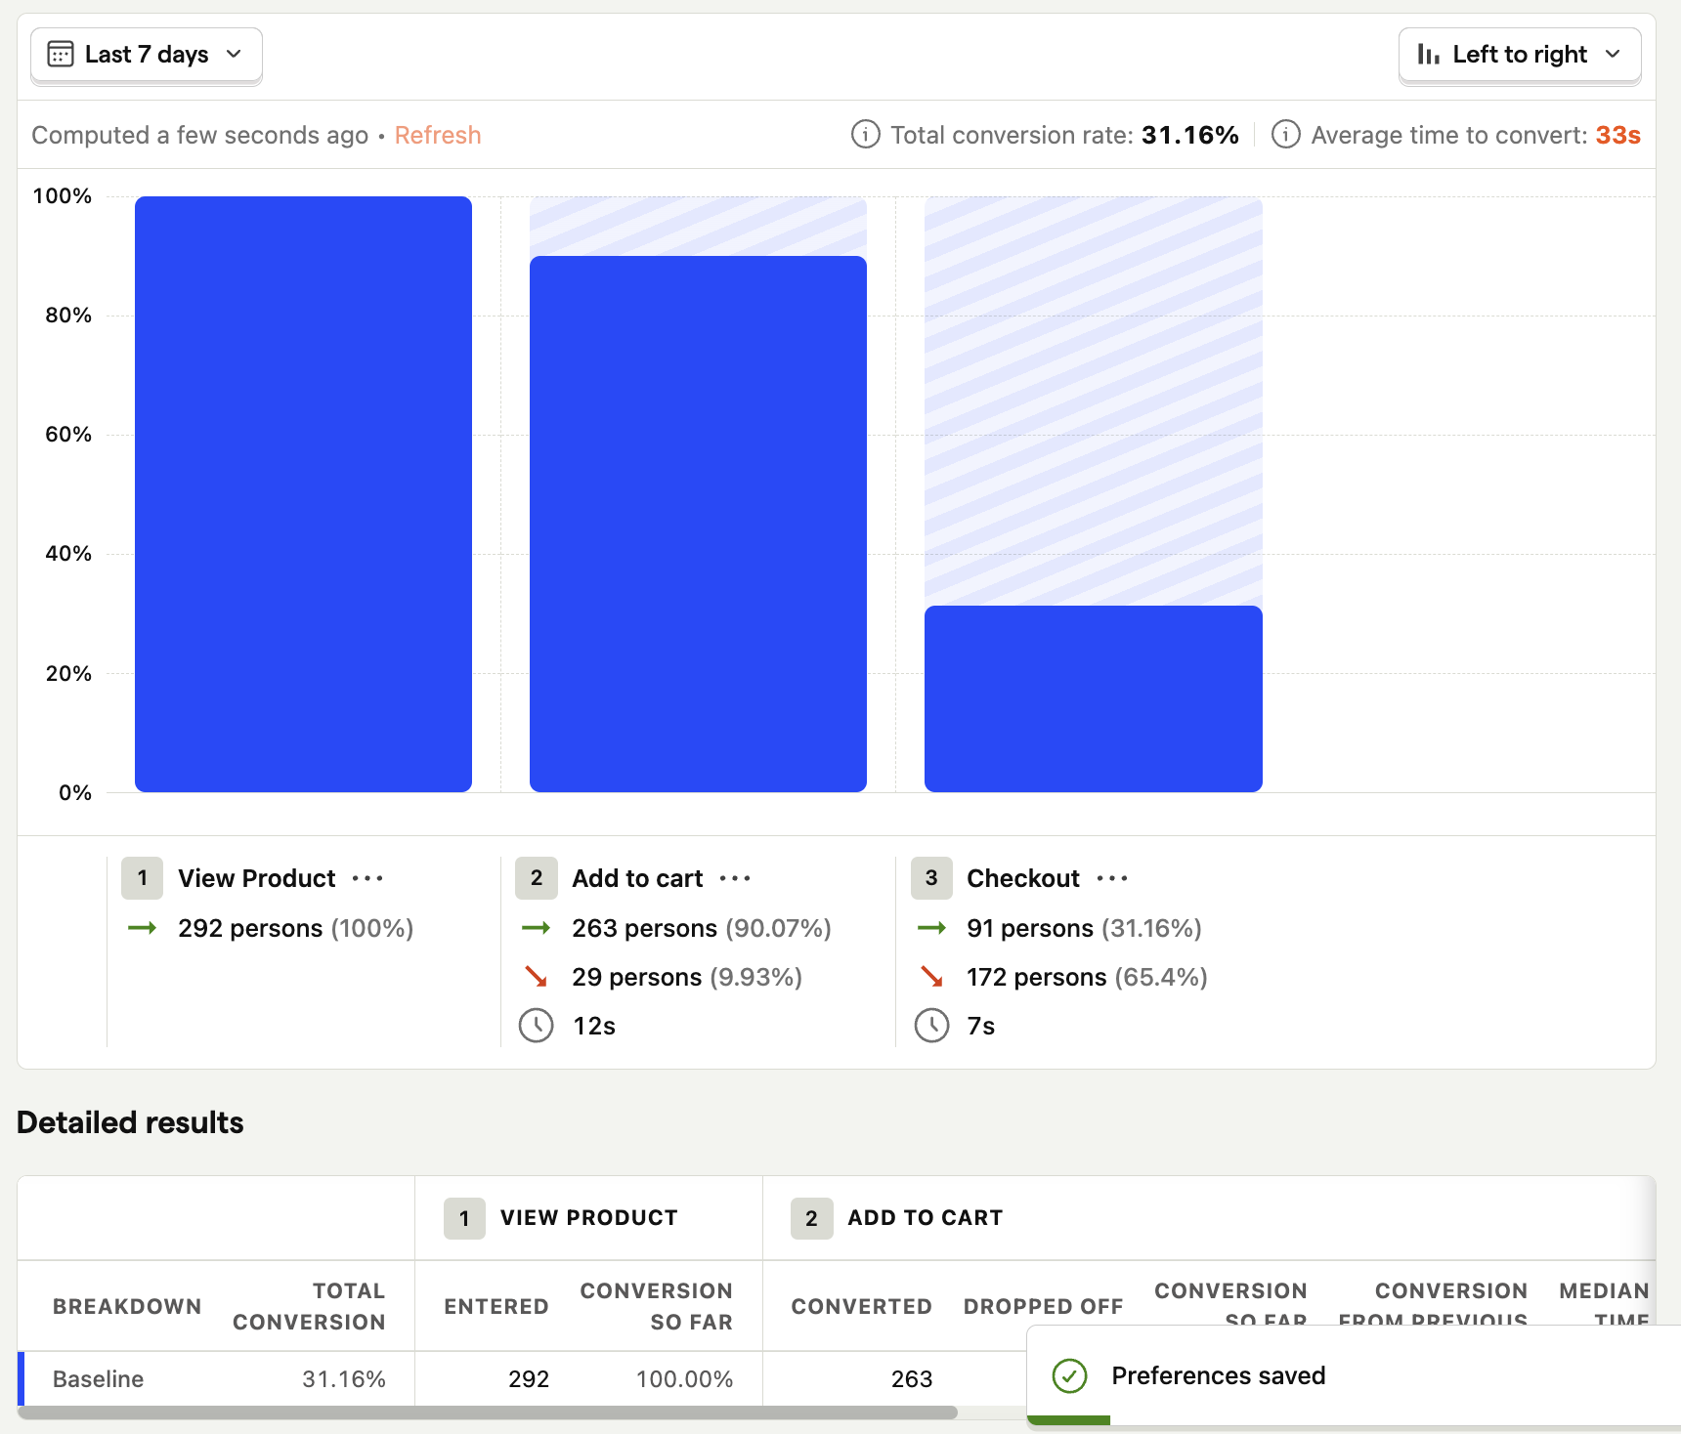Screen dimensions: 1681x1434
Task: Open the View Product step more options menu
Action: (x=367, y=878)
